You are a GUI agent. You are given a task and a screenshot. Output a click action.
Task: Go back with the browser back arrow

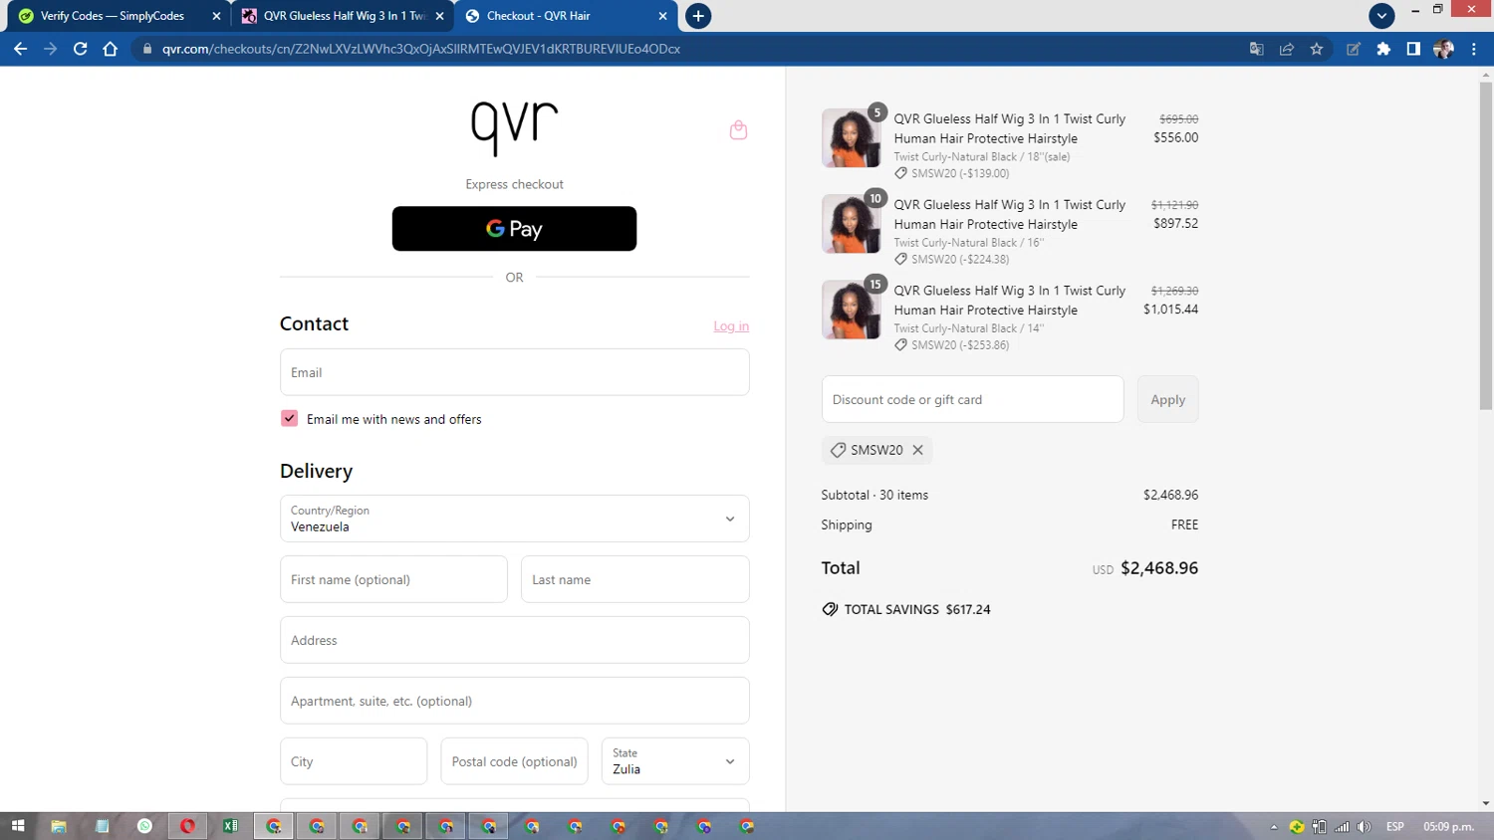20,49
